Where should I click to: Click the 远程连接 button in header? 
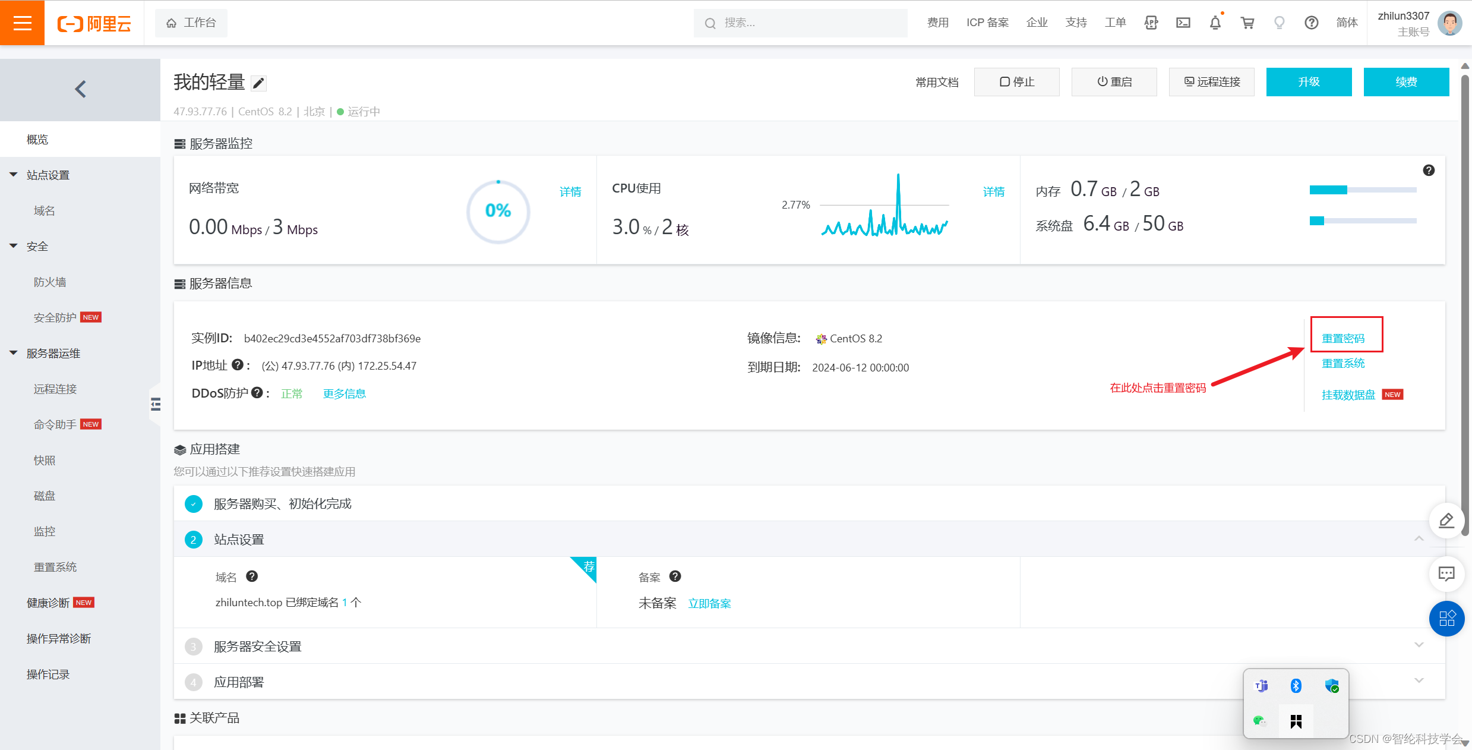click(x=1211, y=82)
